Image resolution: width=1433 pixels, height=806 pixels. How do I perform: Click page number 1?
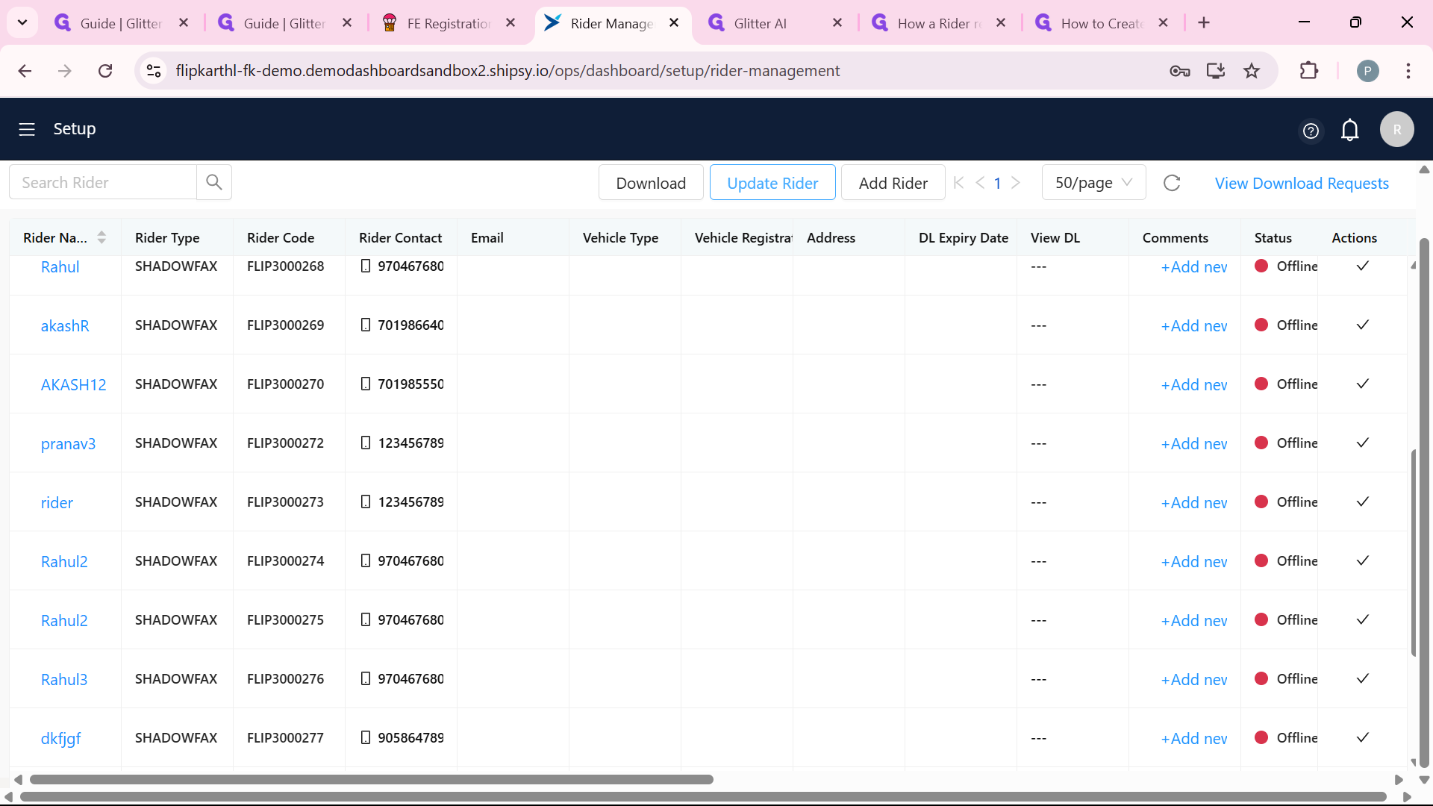997,183
